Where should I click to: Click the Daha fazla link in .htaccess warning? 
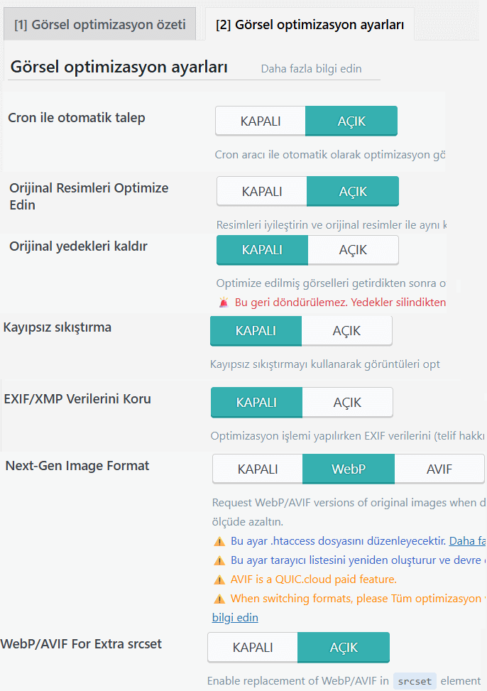coord(465,540)
